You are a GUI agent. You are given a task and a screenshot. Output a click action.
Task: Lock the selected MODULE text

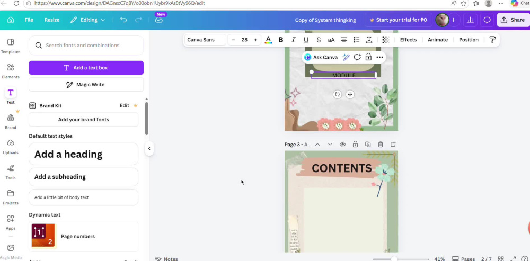tap(368, 57)
